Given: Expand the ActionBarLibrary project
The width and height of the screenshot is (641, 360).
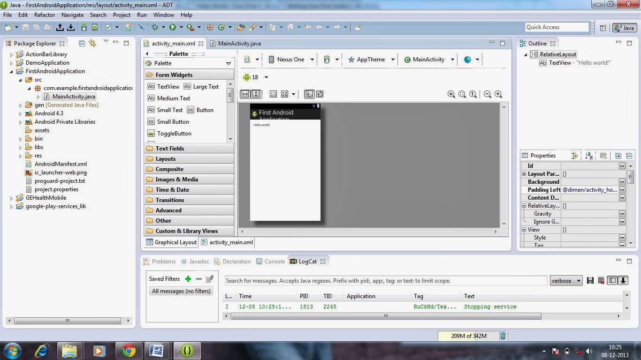Looking at the screenshot, I should pyautogui.click(x=12, y=54).
